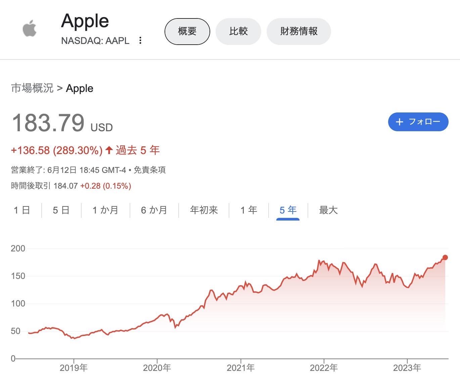Viewport: 460px width, 382px height.
Task: Click the after-hours price 184.07
Action: coord(65,186)
